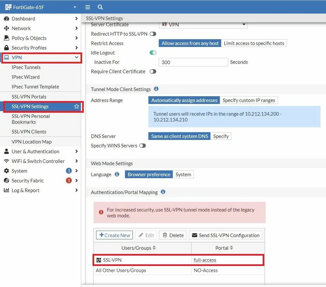This screenshot has width=326, height=287.
Task: Expand the Log & Report chevron
Action: click(x=77, y=190)
